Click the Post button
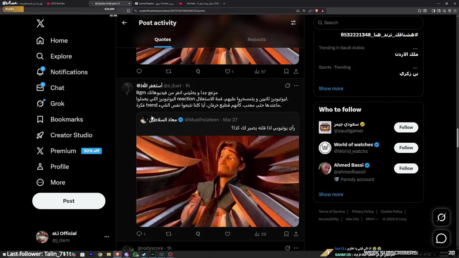This screenshot has width=459, height=258. pyautogui.click(x=69, y=201)
